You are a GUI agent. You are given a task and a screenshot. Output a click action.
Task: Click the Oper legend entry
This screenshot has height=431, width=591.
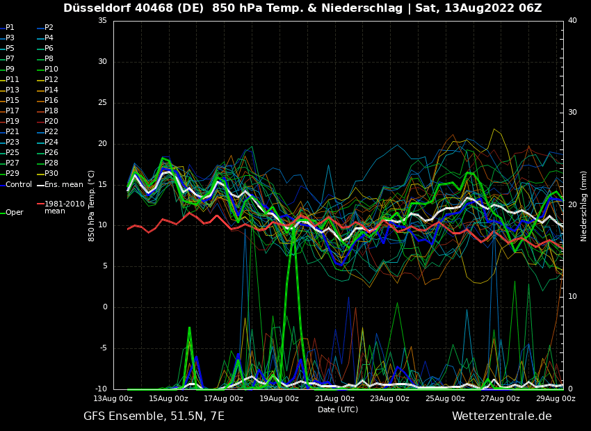pyautogui.click(x=15, y=213)
